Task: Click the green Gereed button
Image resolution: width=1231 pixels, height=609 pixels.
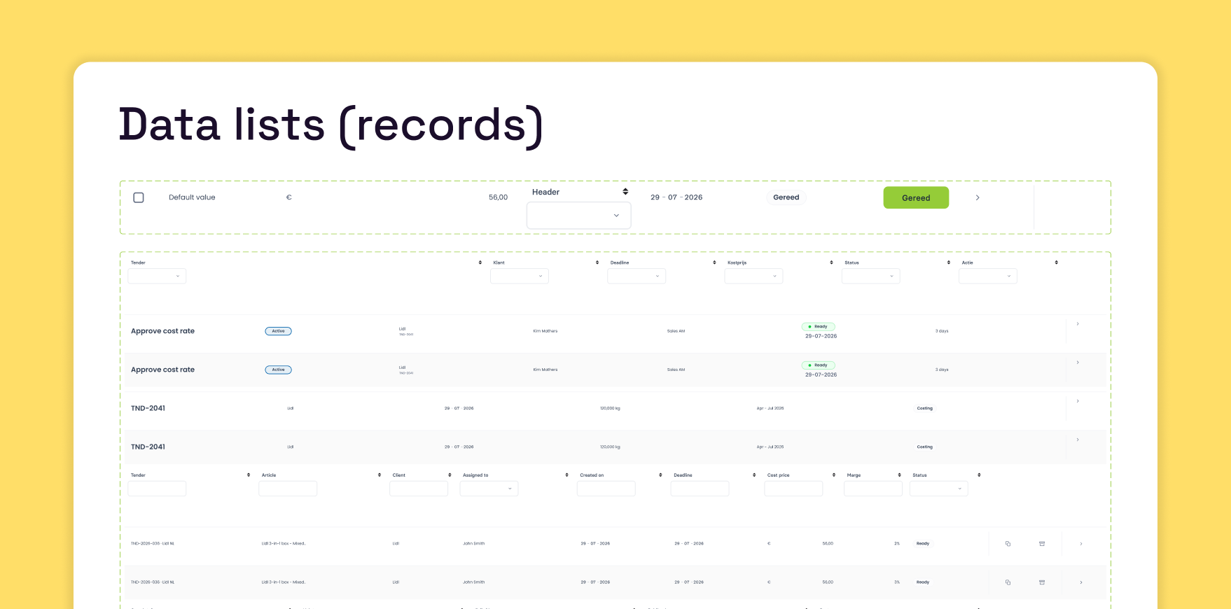Action: pos(916,197)
